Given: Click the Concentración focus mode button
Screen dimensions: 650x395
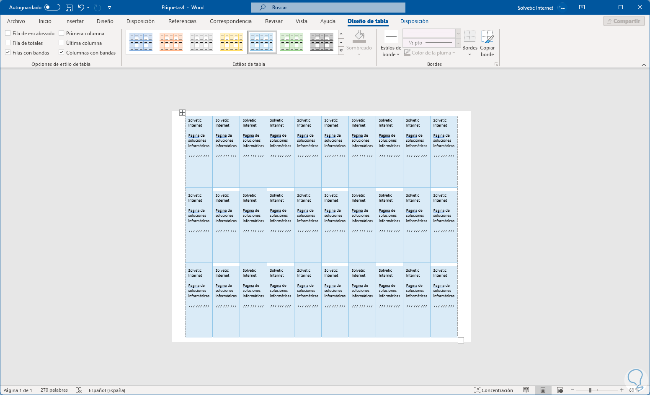Looking at the screenshot, I should pos(494,390).
